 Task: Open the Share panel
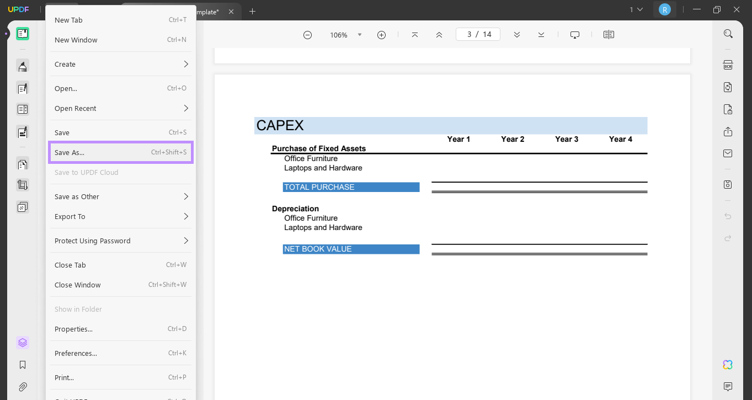point(728,132)
